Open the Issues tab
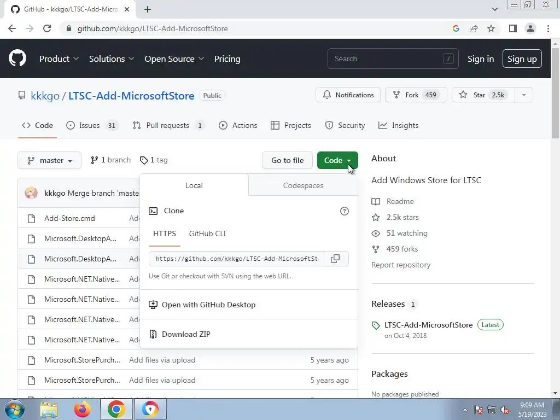 click(x=92, y=125)
